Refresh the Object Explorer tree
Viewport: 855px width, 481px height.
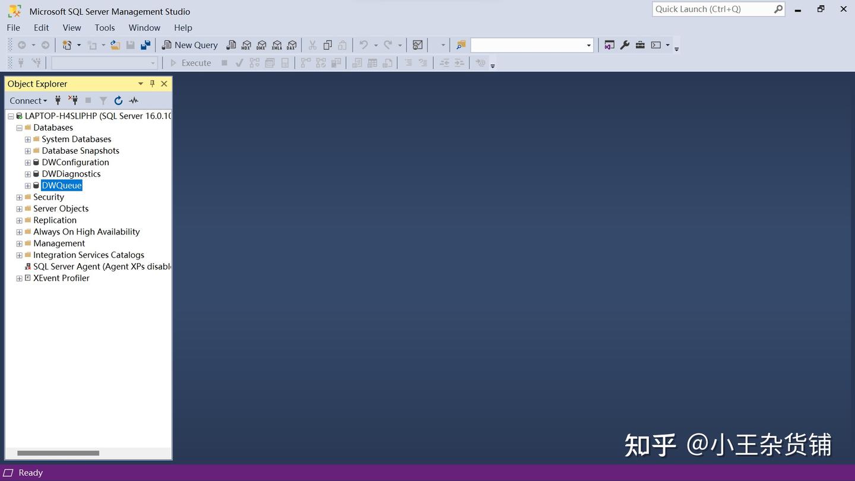click(x=118, y=100)
